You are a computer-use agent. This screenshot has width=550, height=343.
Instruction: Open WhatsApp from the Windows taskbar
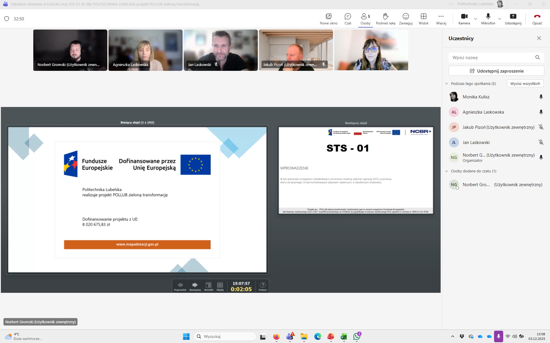(357, 336)
